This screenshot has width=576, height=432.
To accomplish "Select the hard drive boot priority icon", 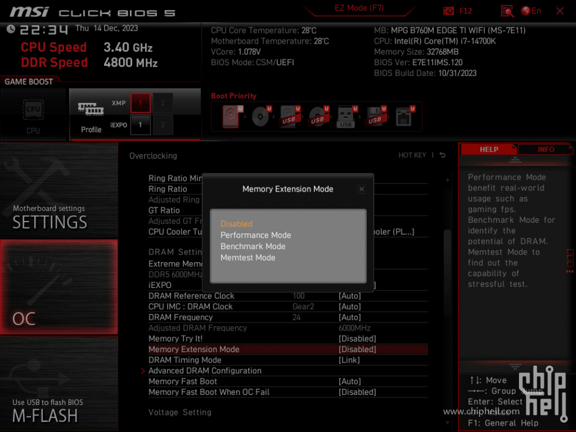I will pos(232,116).
